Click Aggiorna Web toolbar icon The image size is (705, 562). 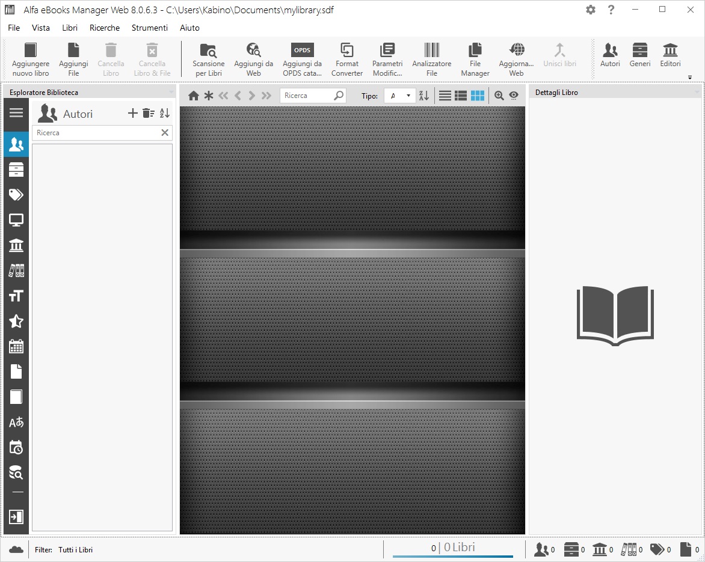516,60
